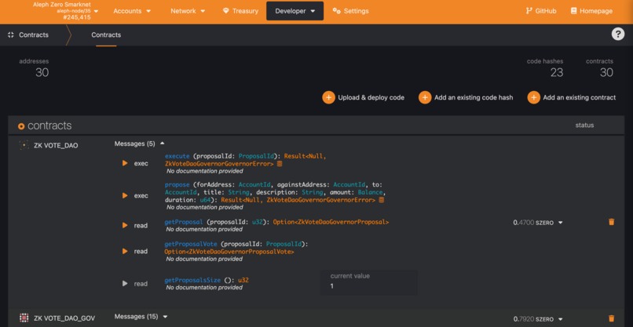Click the Upload & deploy code button
This screenshot has width=633, height=327.
[364, 97]
